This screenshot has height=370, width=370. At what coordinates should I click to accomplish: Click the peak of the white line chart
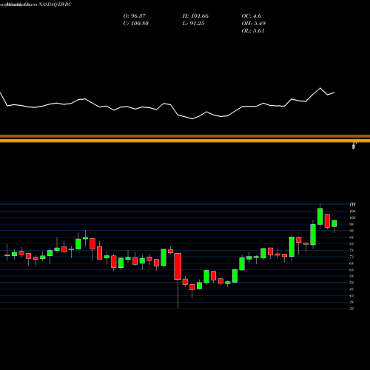(x=320, y=88)
